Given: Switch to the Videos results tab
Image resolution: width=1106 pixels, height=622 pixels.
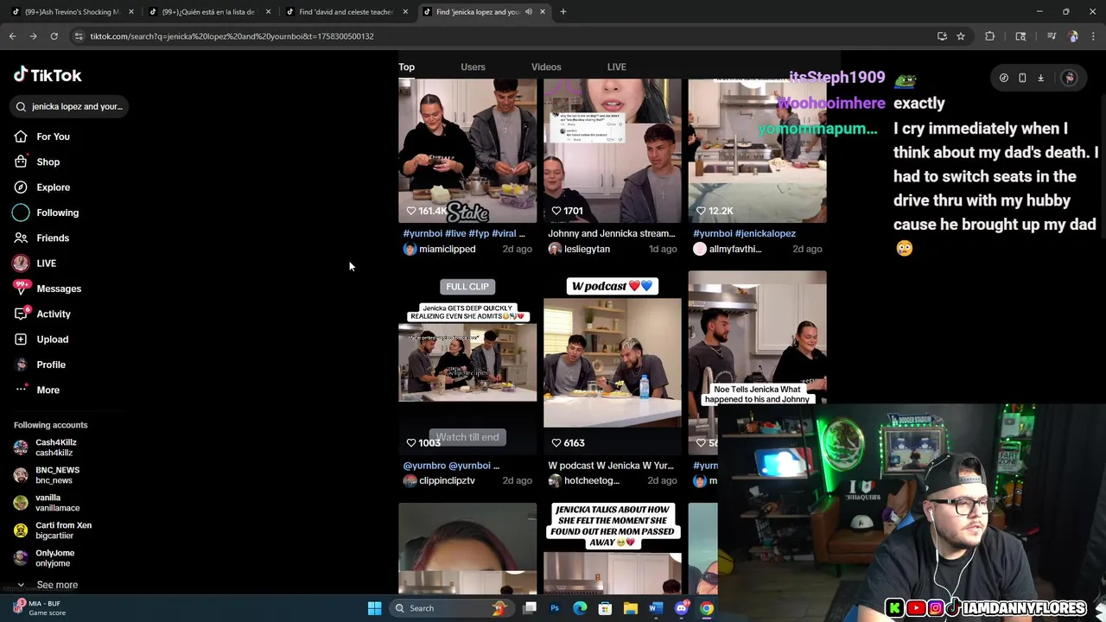Looking at the screenshot, I should (x=546, y=67).
